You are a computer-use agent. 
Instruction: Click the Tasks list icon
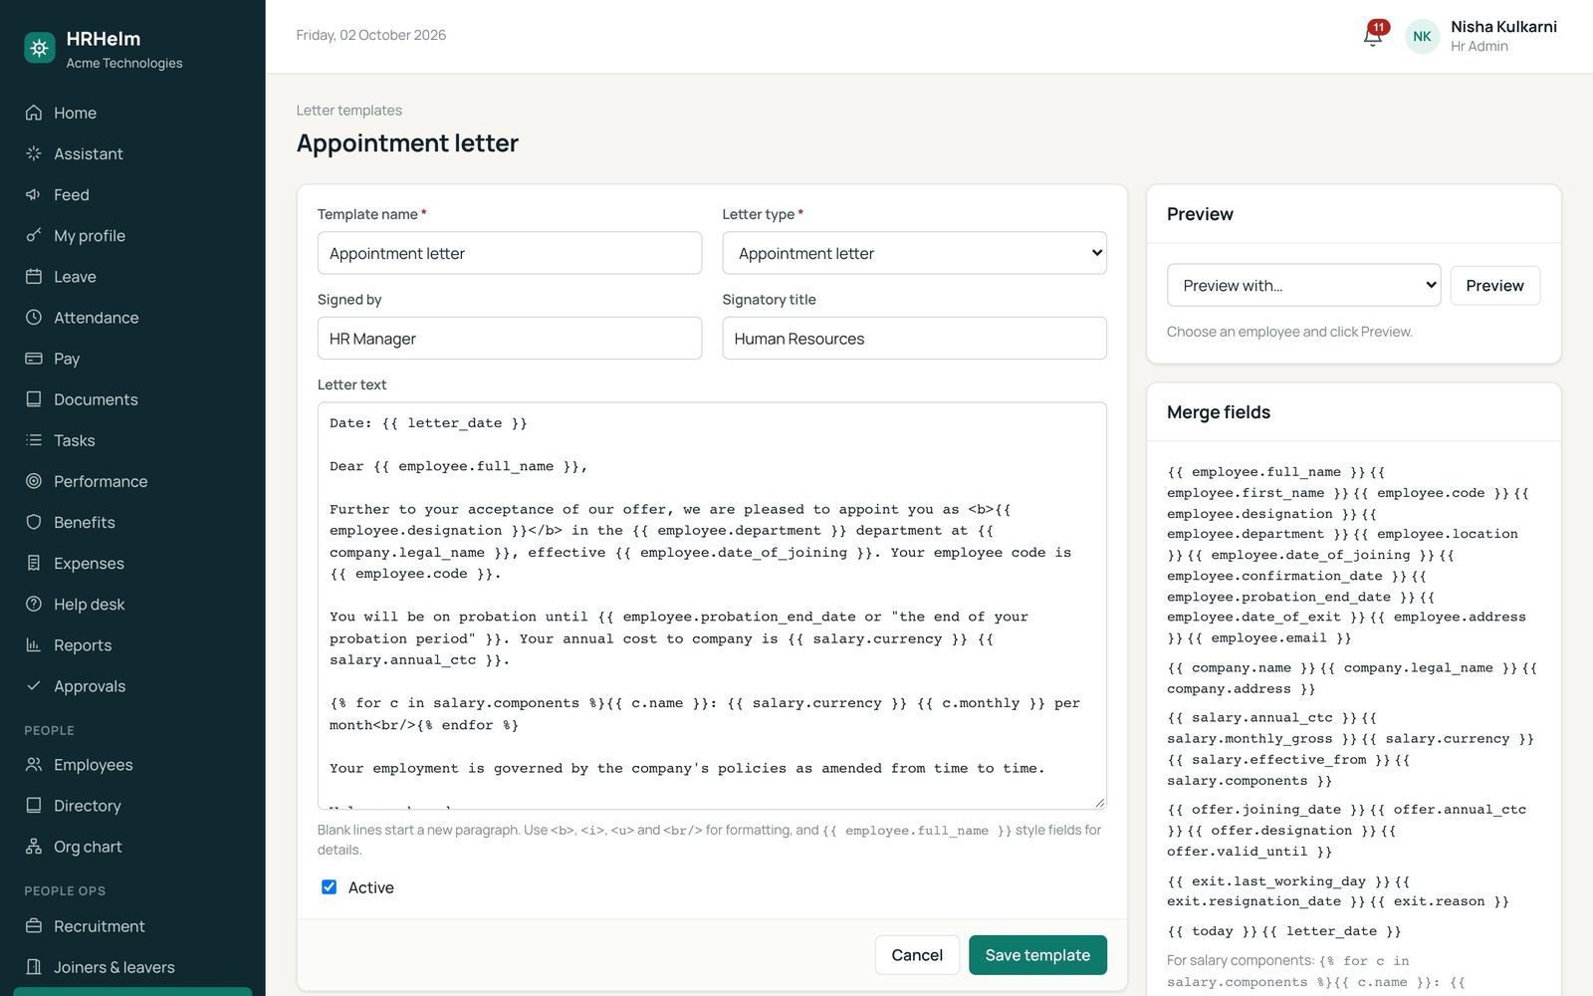pyautogui.click(x=34, y=439)
